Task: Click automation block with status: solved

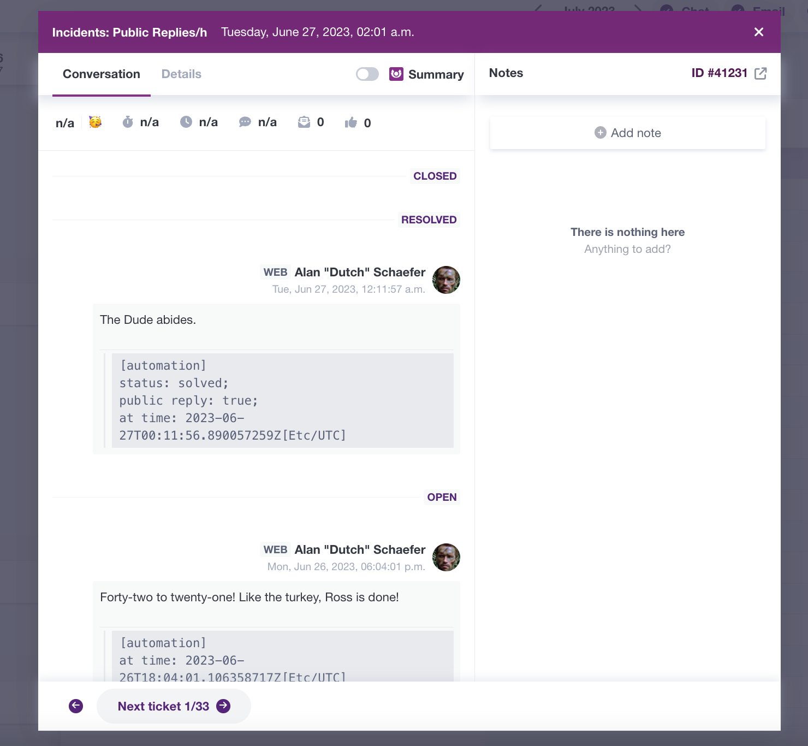Action: 283,400
